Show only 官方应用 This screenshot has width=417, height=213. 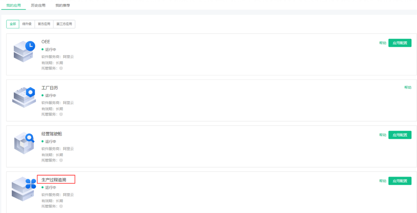(x=44, y=24)
